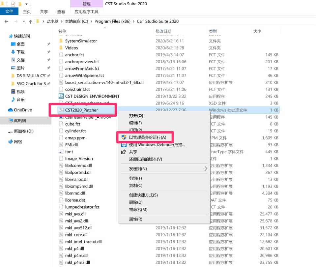Select 下载 folder in the sidebar

(20, 52)
